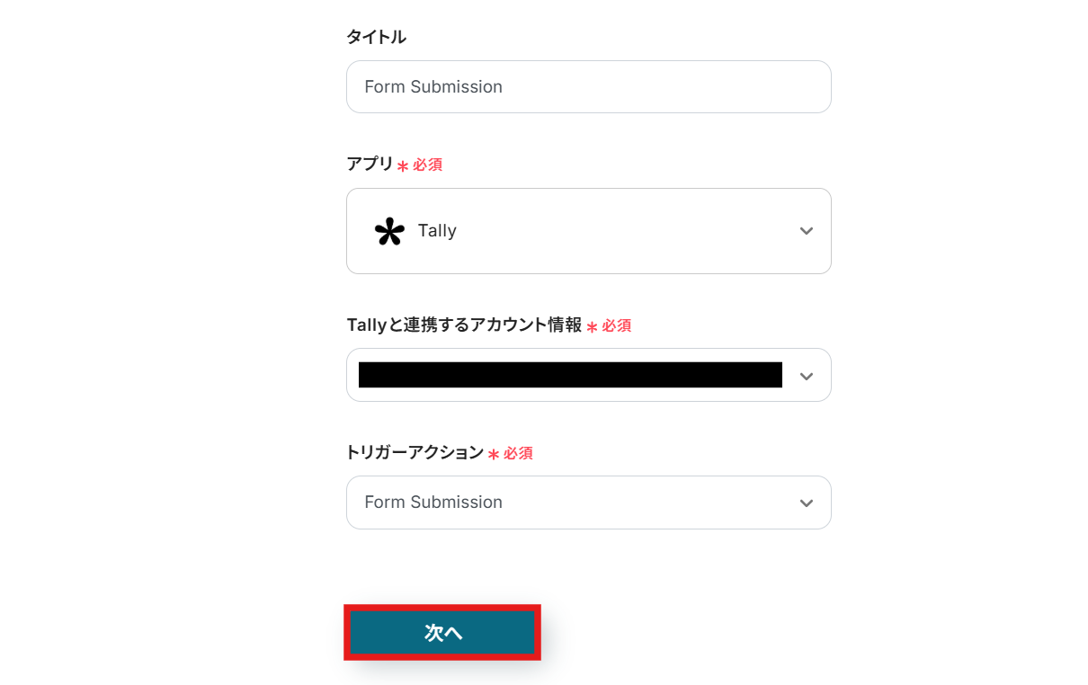This screenshot has height=685, width=1088.
Task: Click 必須 marker next to アプリ
Action: pyautogui.click(x=427, y=165)
